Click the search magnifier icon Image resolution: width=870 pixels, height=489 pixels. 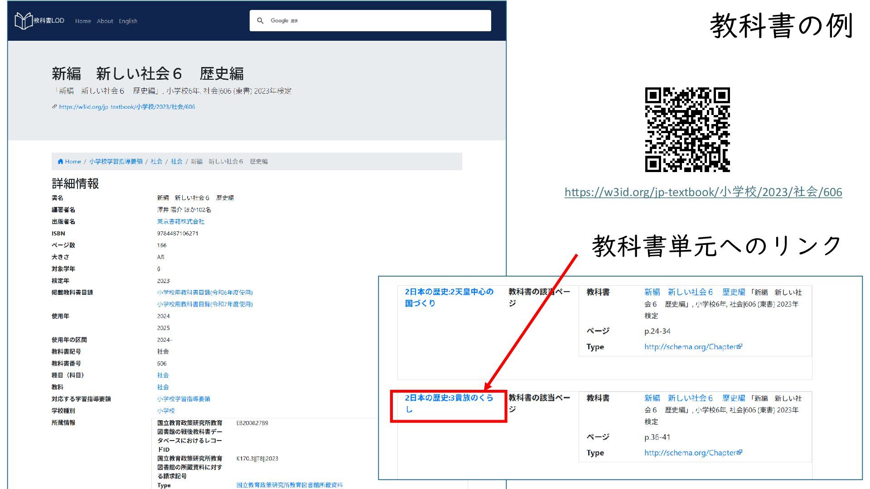260,21
